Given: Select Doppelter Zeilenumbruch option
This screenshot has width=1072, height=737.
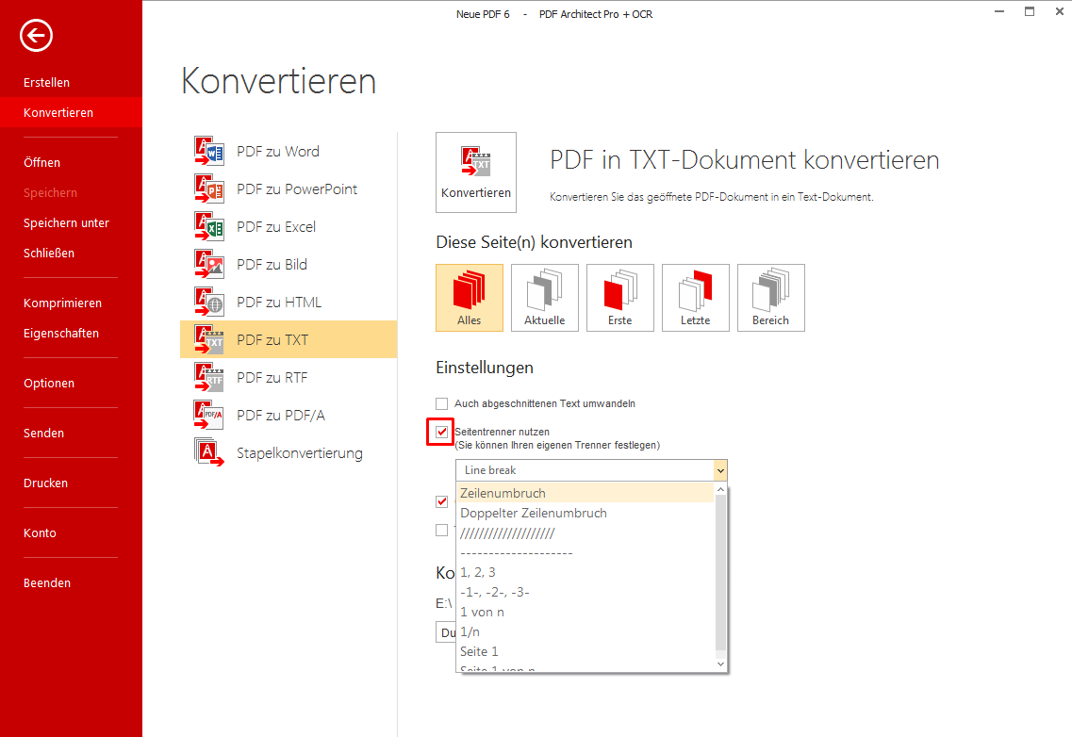Looking at the screenshot, I should click(585, 513).
